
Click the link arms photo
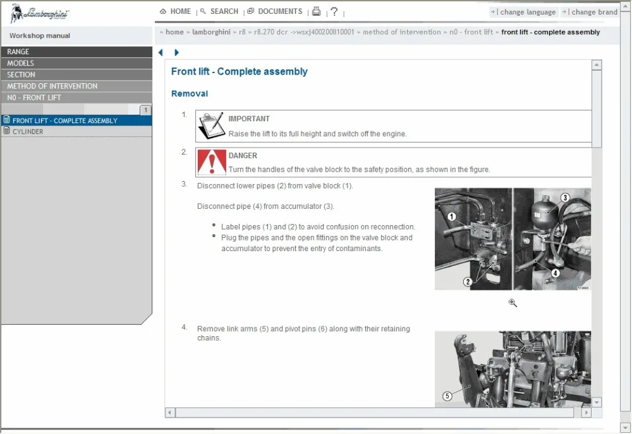[x=513, y=369]
